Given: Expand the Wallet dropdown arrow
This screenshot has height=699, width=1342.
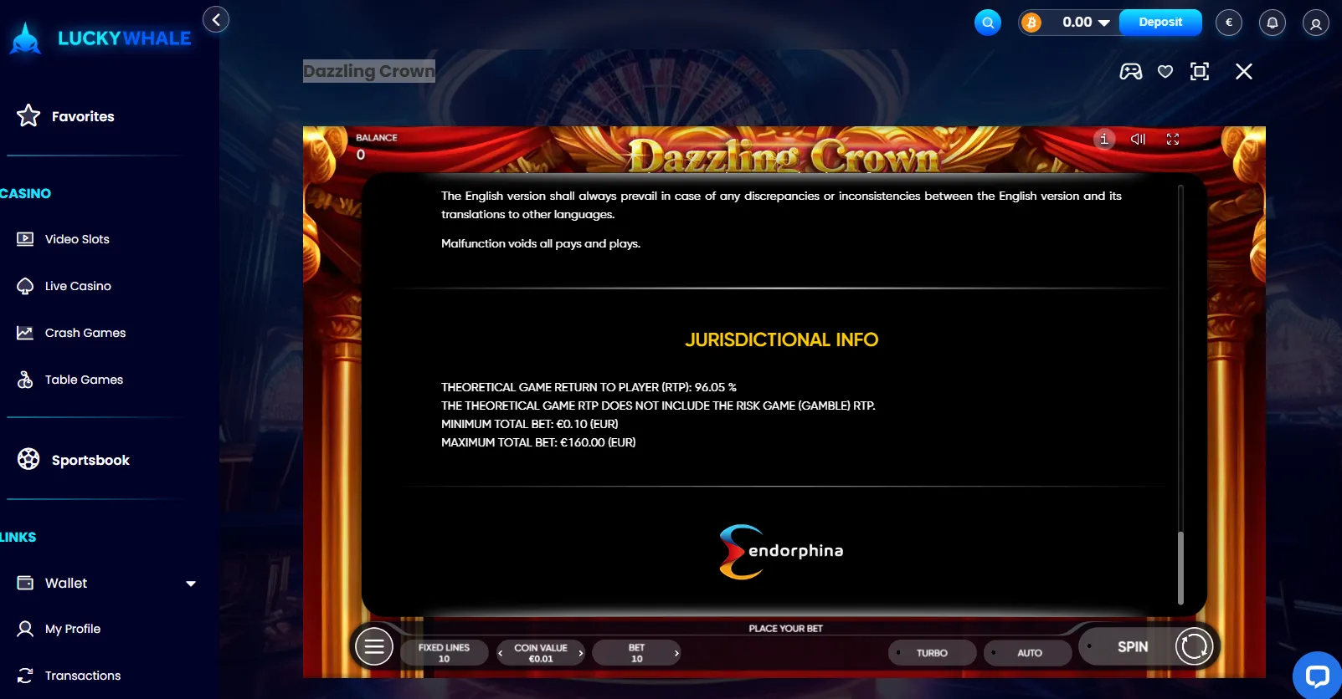Looking at the screenshot, I should coord(191,584).
